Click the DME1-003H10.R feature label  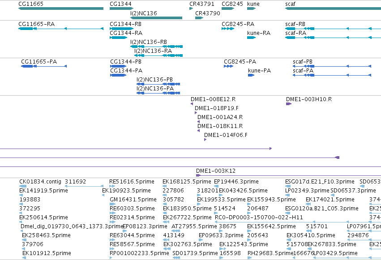[x=308, y=99]
